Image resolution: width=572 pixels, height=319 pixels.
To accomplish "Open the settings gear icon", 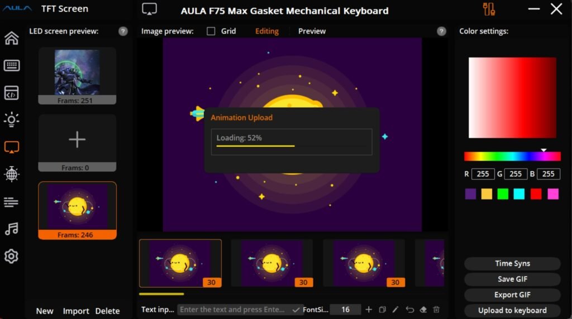I will click(11, 257).
